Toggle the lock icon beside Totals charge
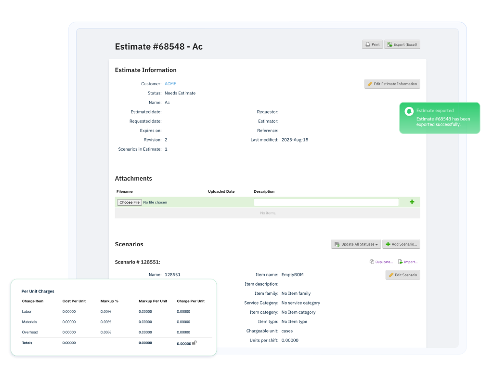This screenshot has height=384, width=493. pos(195,343)
